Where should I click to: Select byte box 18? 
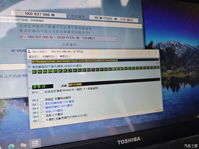click(x=40, y=72)
